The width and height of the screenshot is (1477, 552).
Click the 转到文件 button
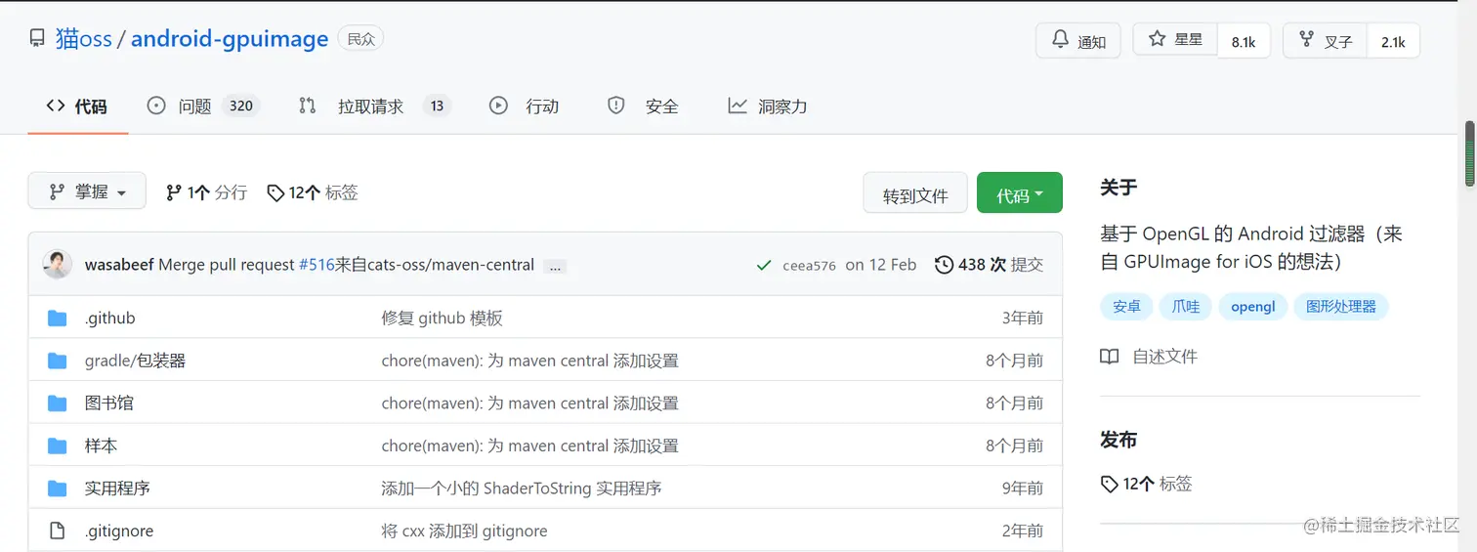pyautogui.click(x=915, y=193)
